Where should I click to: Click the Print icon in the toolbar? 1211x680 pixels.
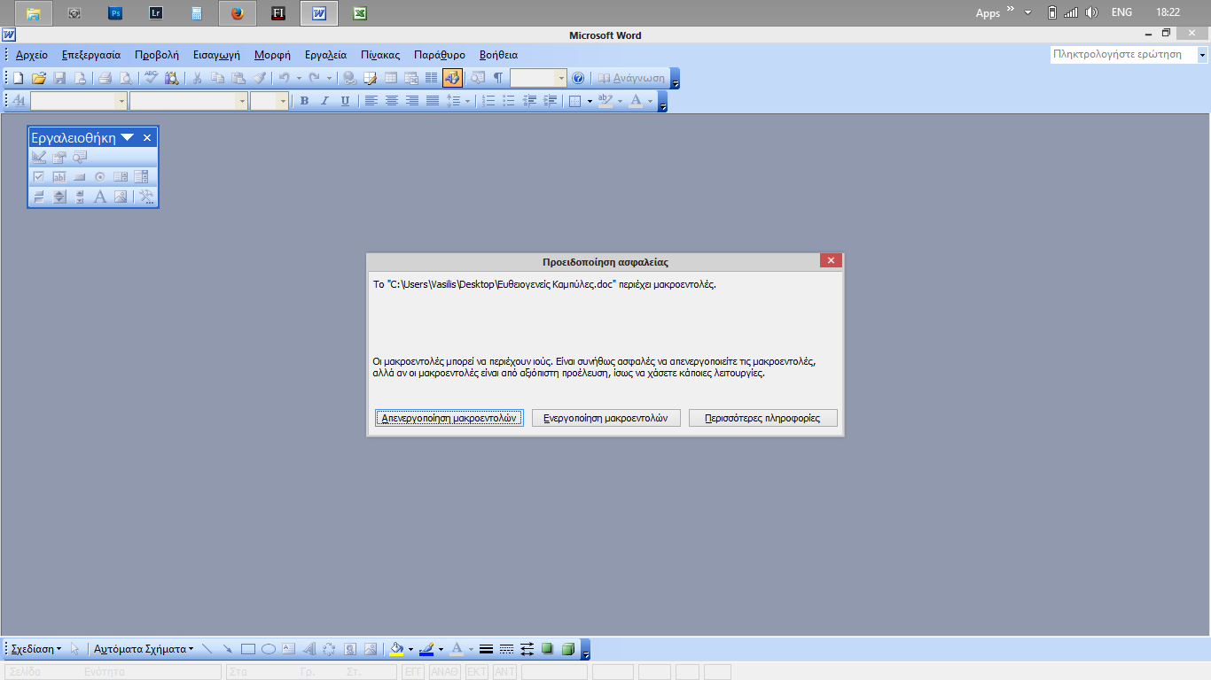tap(105, 78)
